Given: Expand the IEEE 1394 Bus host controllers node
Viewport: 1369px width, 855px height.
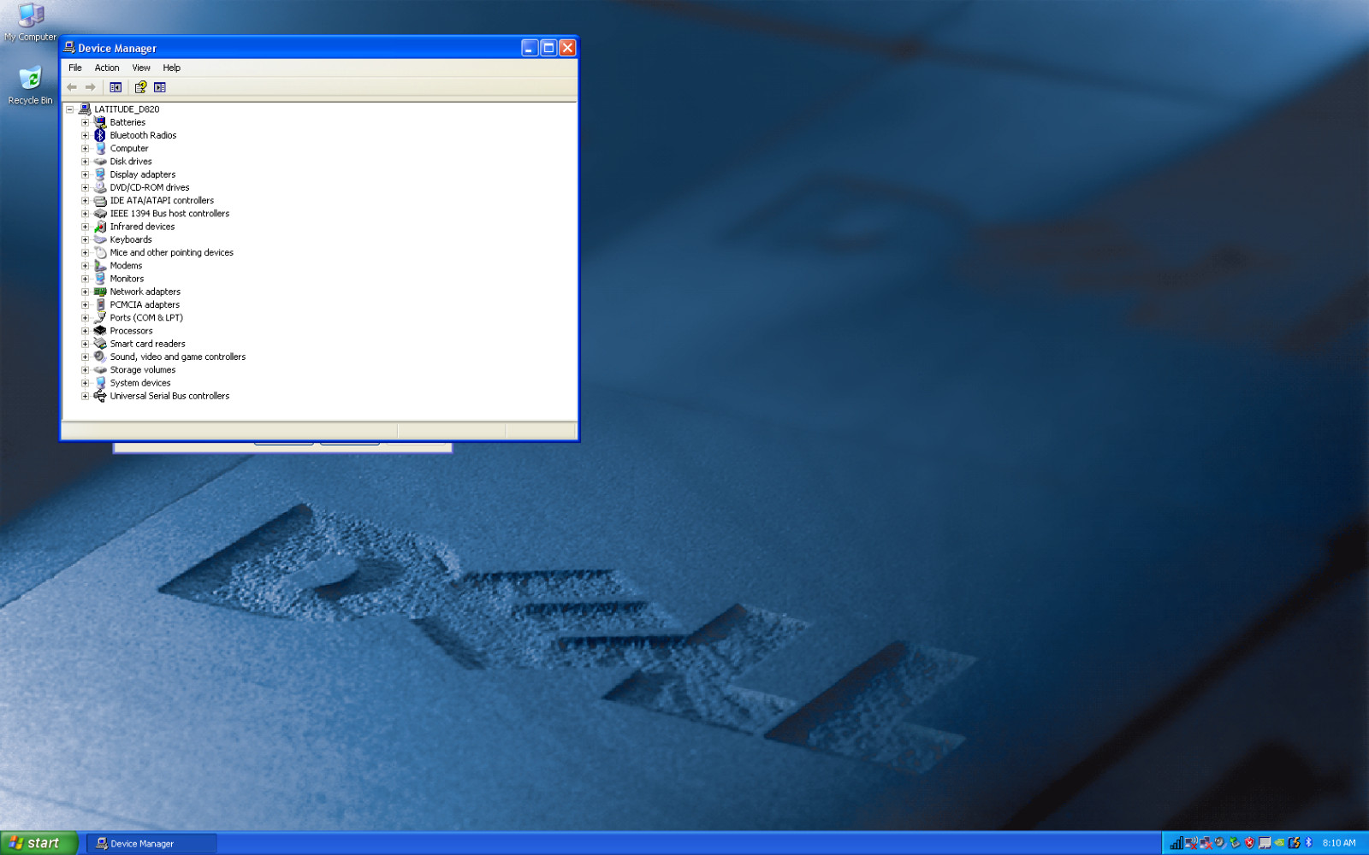Looking at the screenshot, I should (85, 214).
